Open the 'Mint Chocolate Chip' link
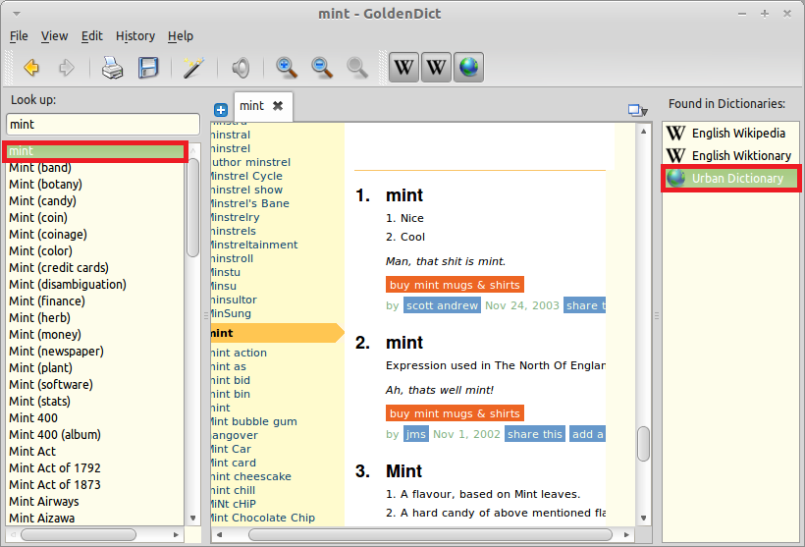 [x=263, y=518]
